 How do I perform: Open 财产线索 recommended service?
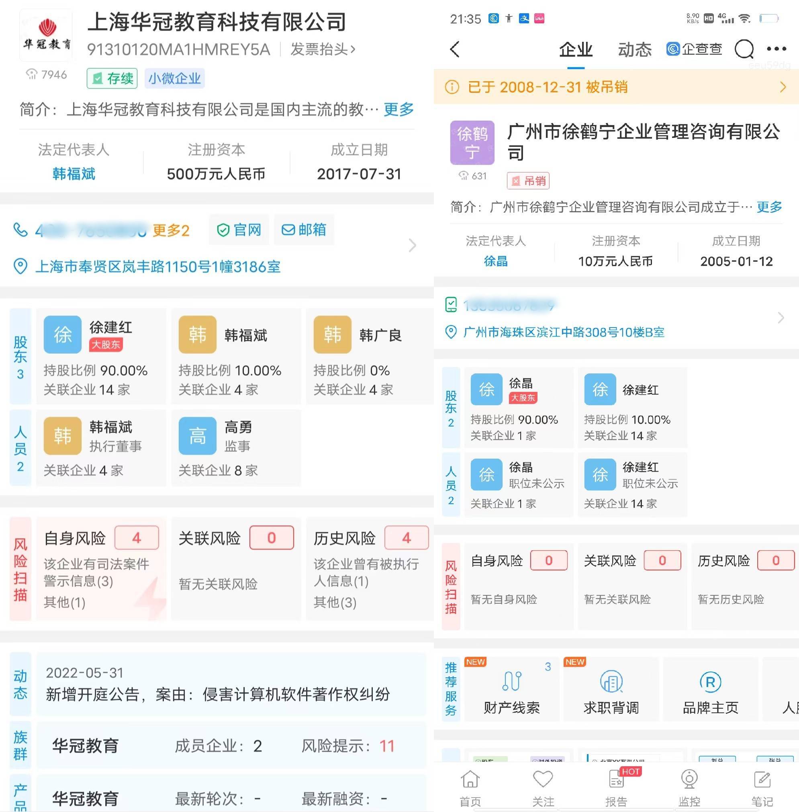(x=511, y=689)
